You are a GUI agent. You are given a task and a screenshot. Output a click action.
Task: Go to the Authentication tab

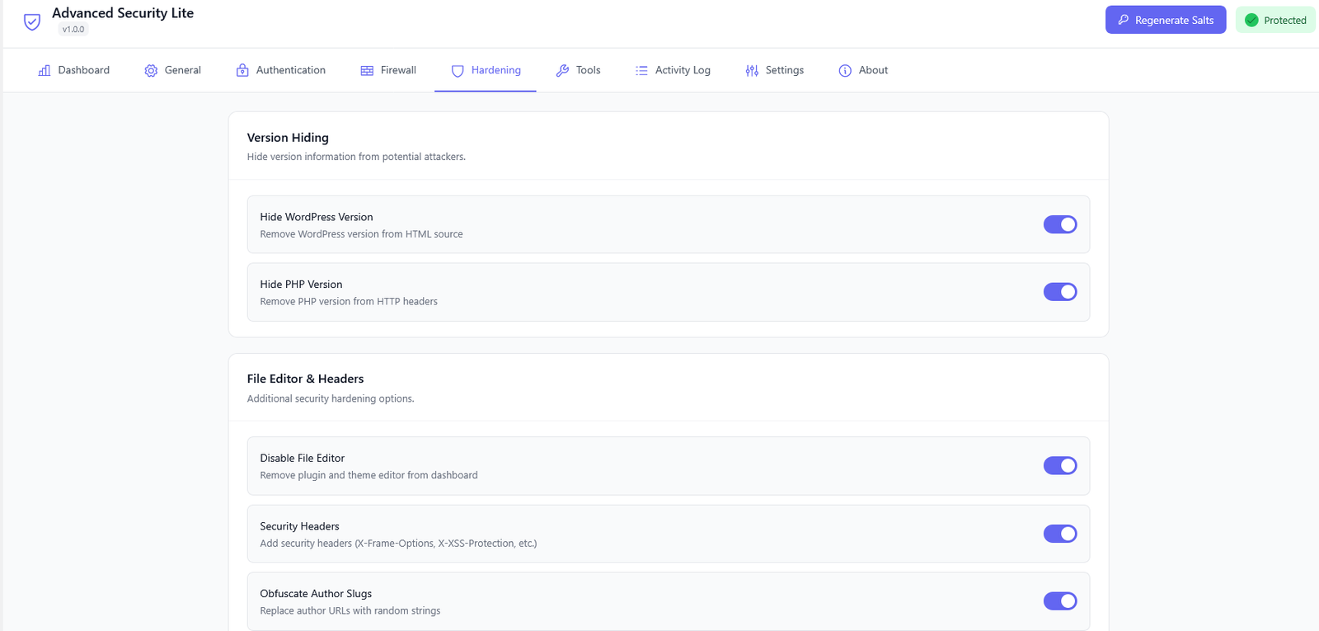pyautogui.click(x=290, y=71)
